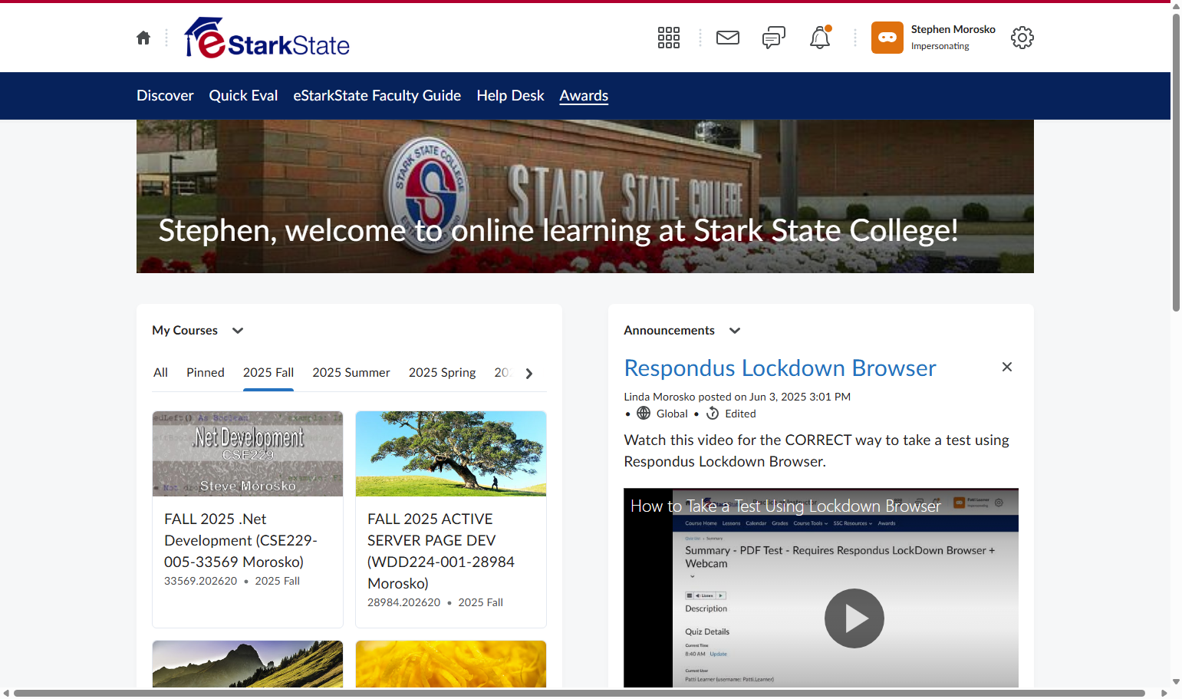
Task: Click the .Net Development CSE229 course image
Action: [248, 453]
